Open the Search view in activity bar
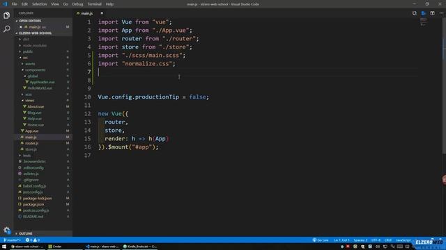Image resolution: width=446 pixels, height=250 pixels. coord(6,28)
